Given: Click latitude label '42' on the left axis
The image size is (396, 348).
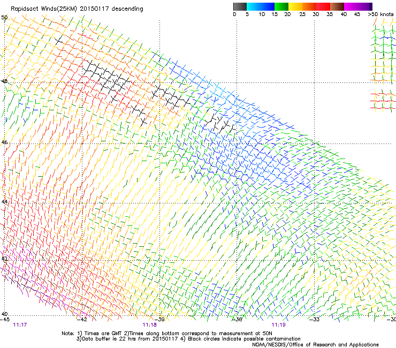Looking at the screenshot, I should coord(4,259).
